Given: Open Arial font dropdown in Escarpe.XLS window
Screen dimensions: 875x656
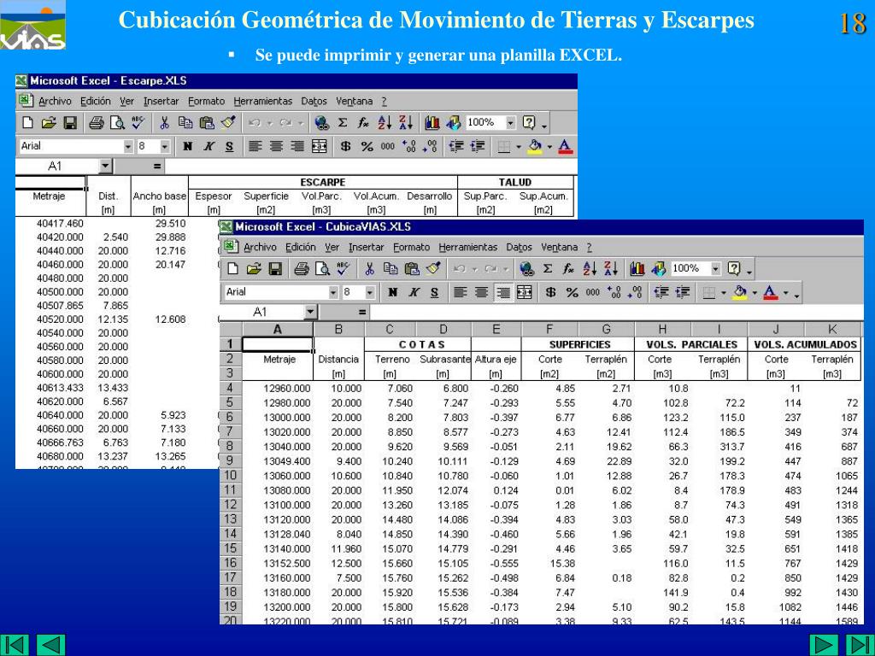Looking at the screenshot, I should click(x=129, y=146).
